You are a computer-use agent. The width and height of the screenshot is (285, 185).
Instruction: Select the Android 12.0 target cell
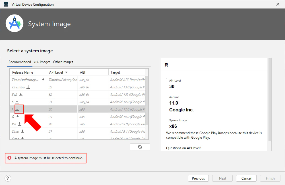(127, 102)
